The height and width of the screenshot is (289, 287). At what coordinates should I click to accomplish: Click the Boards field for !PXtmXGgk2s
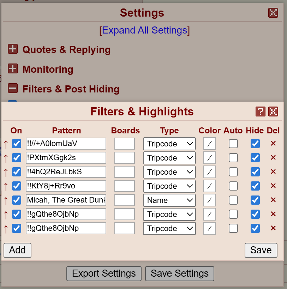tap(125, 158)
